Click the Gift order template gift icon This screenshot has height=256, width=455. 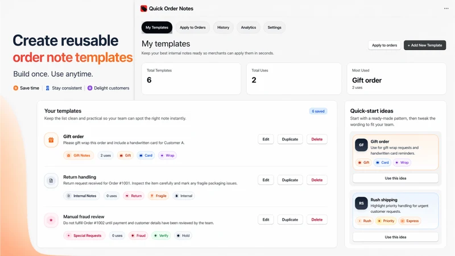pos(51,140)
